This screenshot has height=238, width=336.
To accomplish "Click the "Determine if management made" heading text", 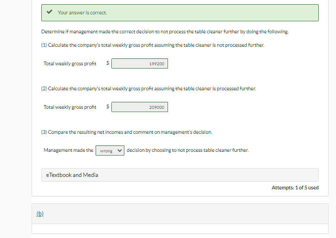I will click(165, 31).
